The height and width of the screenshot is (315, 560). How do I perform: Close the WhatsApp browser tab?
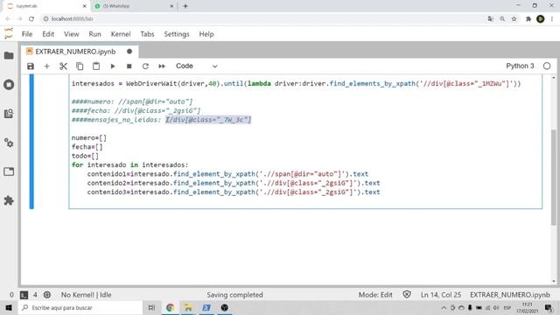[x=171, y=6]
